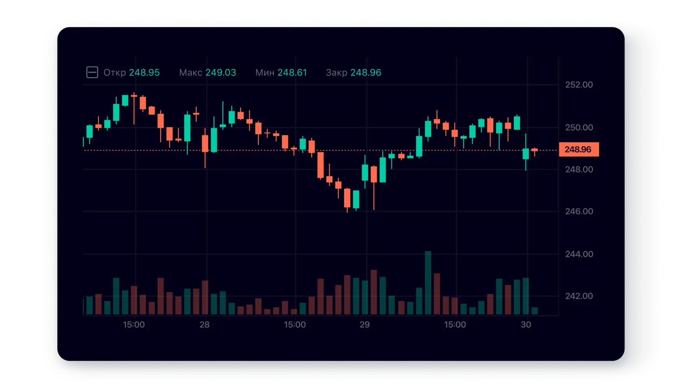Click the 252.00 price axis label
This screenshot has width=682, height=388.
[x=579, y=85]
